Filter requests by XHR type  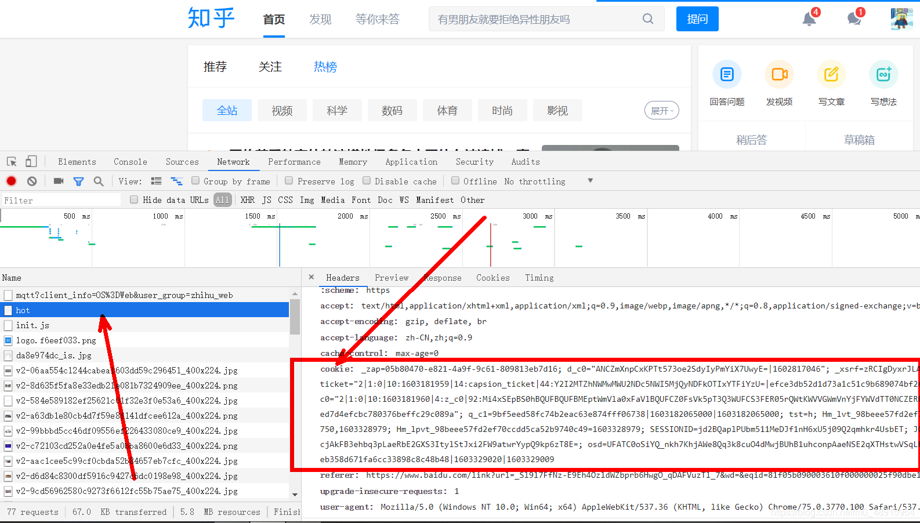click(x=248, y=200)
